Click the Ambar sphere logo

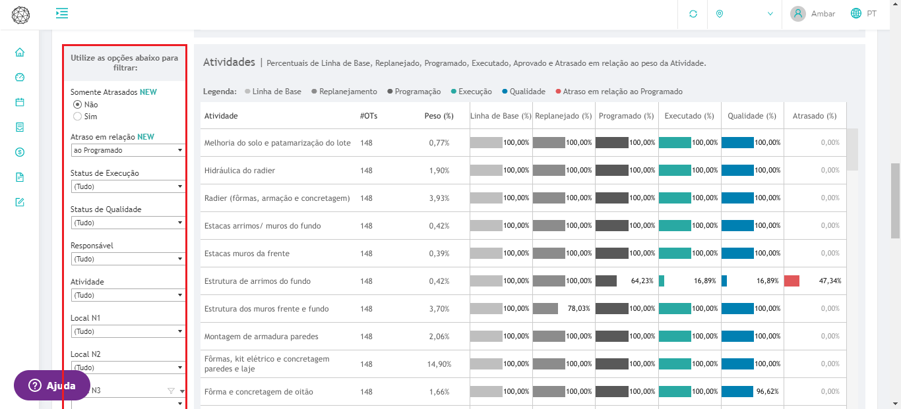pos(20,14)
